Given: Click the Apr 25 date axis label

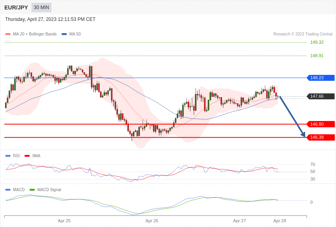Looking at the screenshot, I should pyautogui.click(x=64, y=221).
